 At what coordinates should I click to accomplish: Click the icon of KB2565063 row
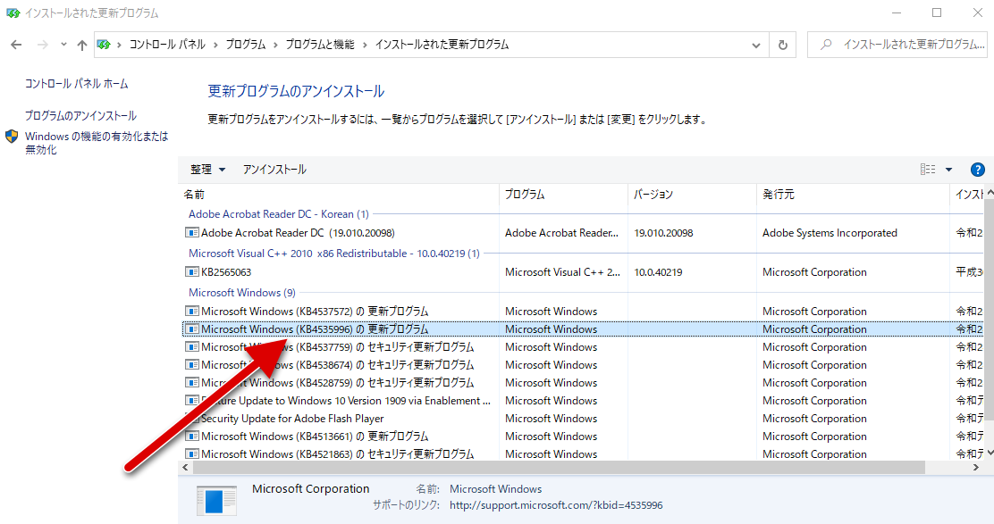191,272
